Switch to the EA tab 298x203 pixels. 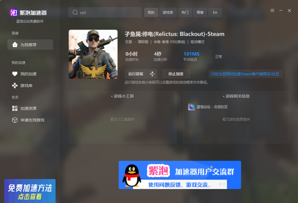tap(215, 13)
